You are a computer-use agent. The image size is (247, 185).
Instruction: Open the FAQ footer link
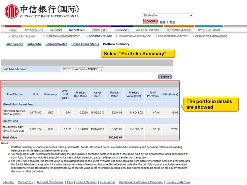tap(70, 182)
